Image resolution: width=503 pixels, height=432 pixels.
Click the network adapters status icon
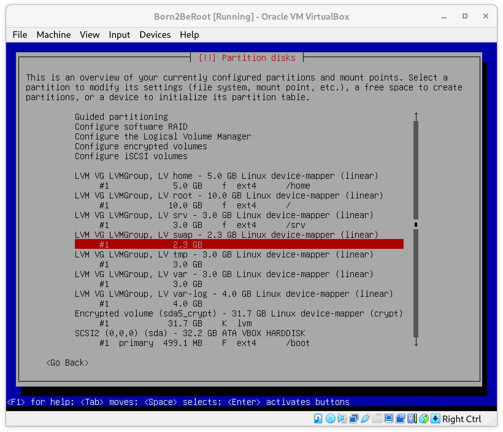[354, 419]
